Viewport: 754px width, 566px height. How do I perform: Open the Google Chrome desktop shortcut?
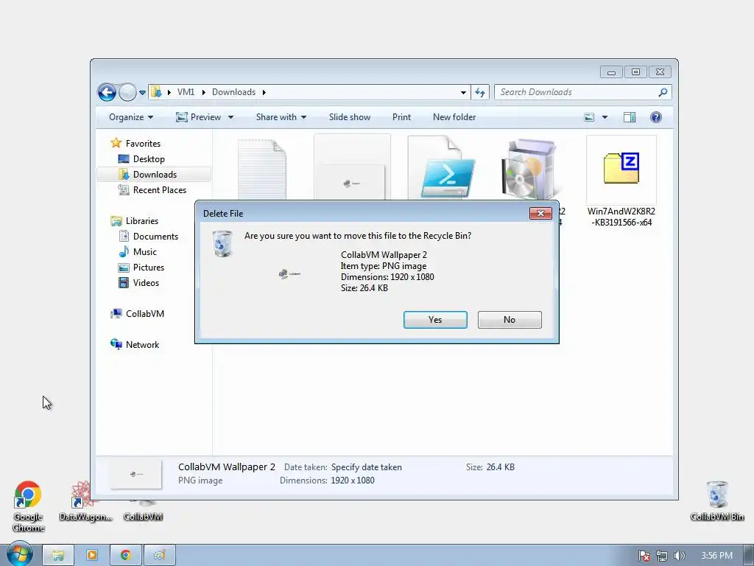[x=29, y=506]
